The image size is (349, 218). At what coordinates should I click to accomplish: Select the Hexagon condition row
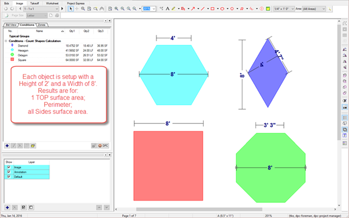pos(56,51)
